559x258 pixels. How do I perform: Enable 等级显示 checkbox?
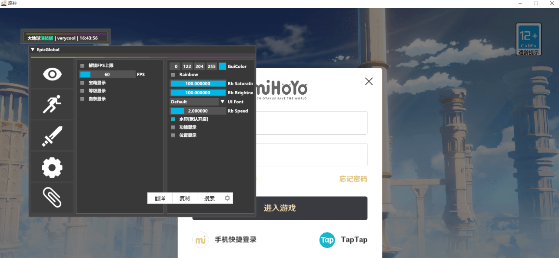point(83,91)
